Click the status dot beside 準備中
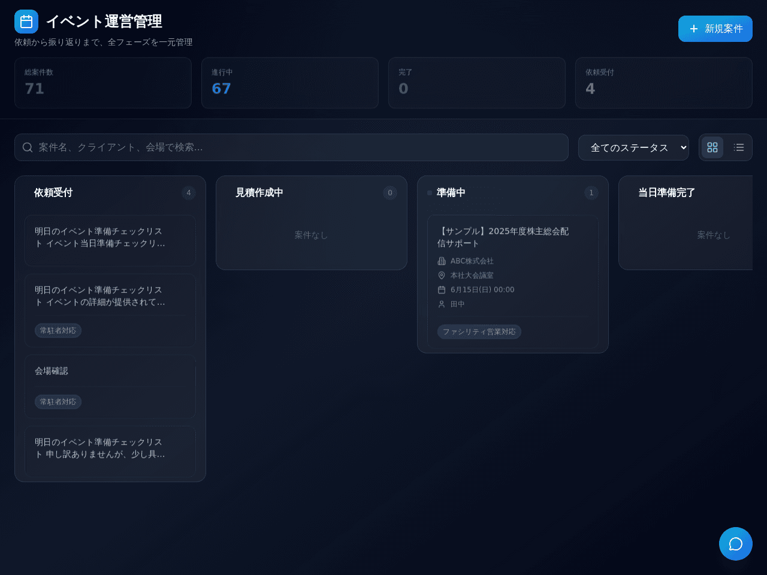 coord(430,193)
